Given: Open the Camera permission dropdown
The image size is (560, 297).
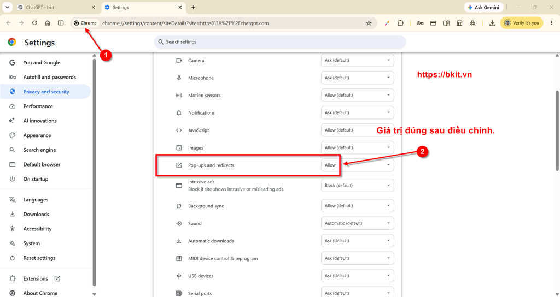Looking at the screenshot, I should pos(358,60).
